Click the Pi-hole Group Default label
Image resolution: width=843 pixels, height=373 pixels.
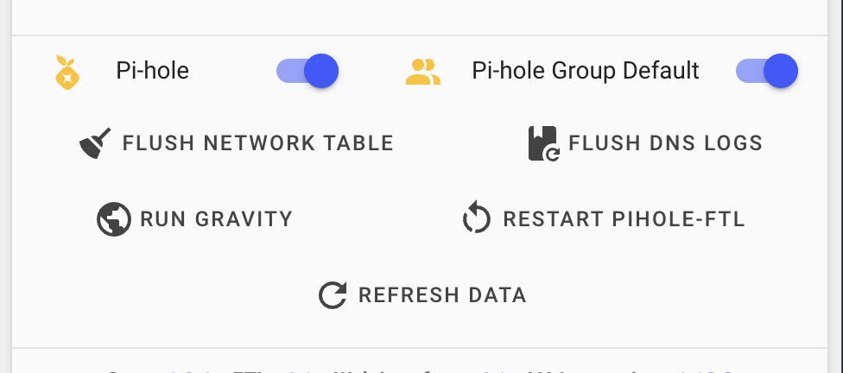[585, 71]
